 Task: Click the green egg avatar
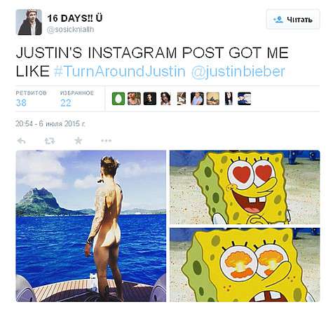(118, 99)
